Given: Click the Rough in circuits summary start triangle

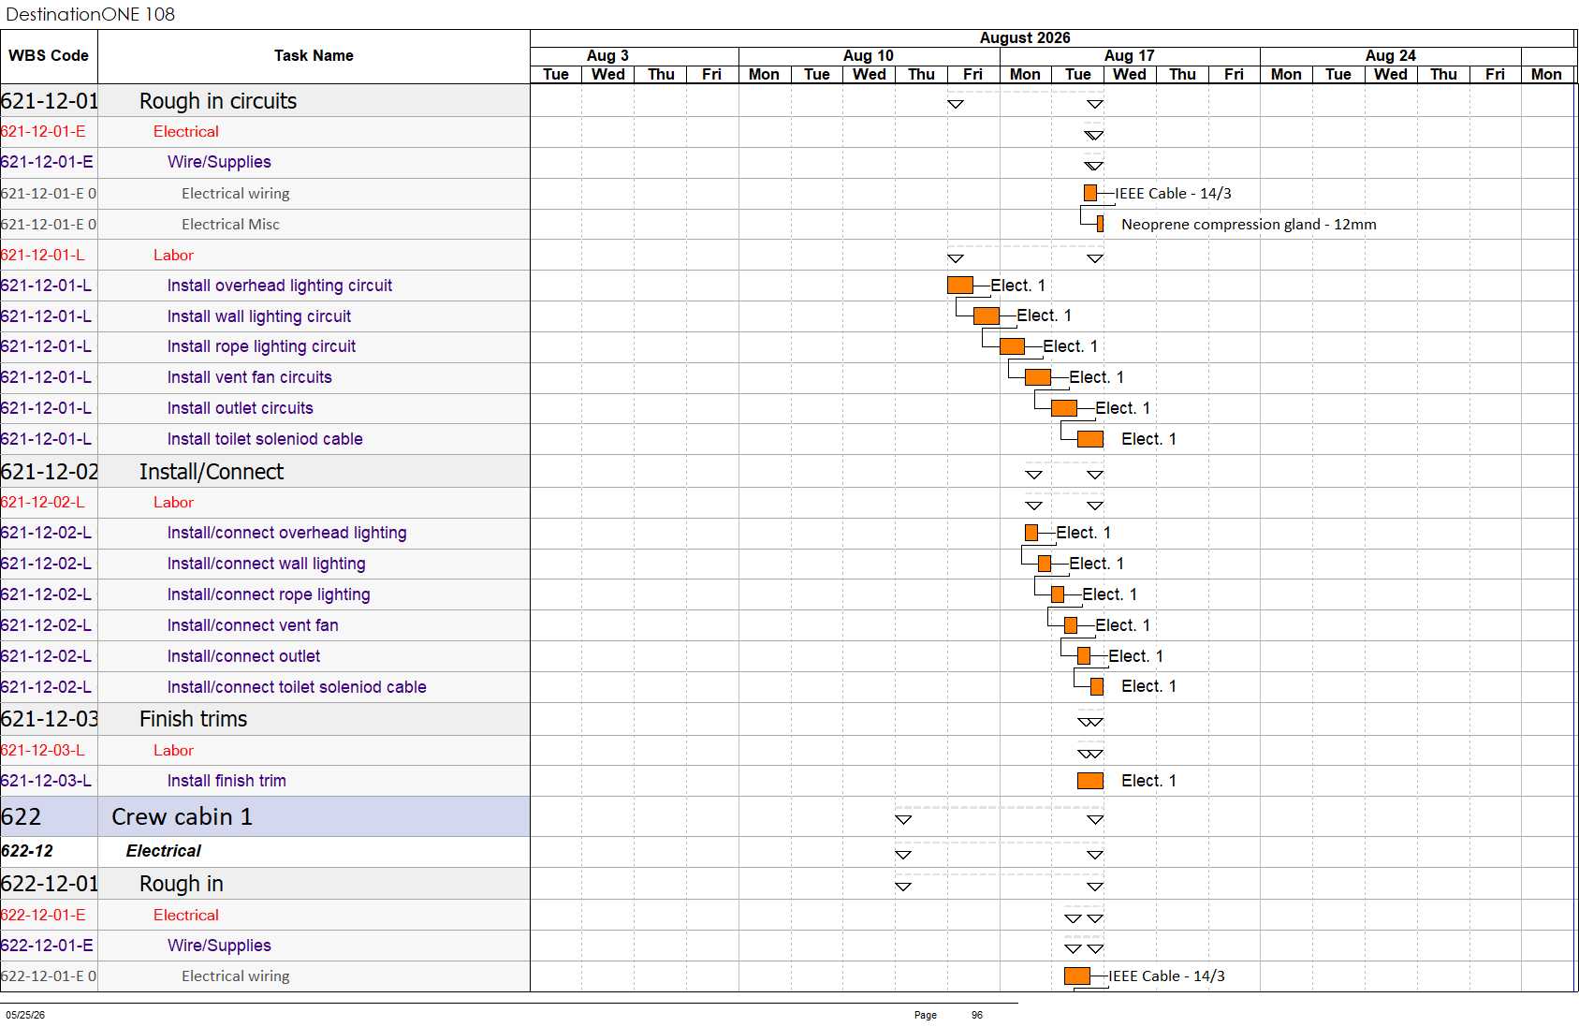Looking at the screenshot, I should (956, 104).
